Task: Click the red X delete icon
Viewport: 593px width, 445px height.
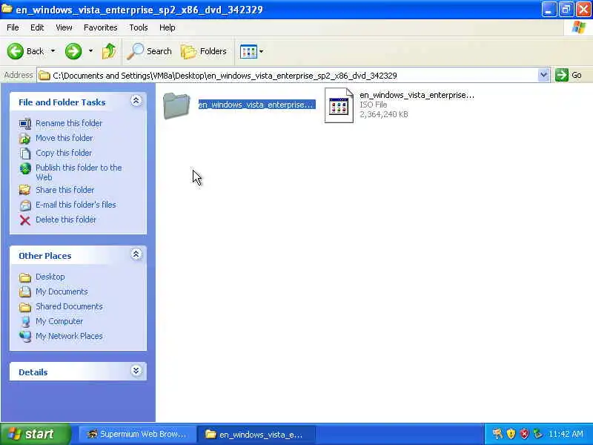Action: click(x=25, y=220)
